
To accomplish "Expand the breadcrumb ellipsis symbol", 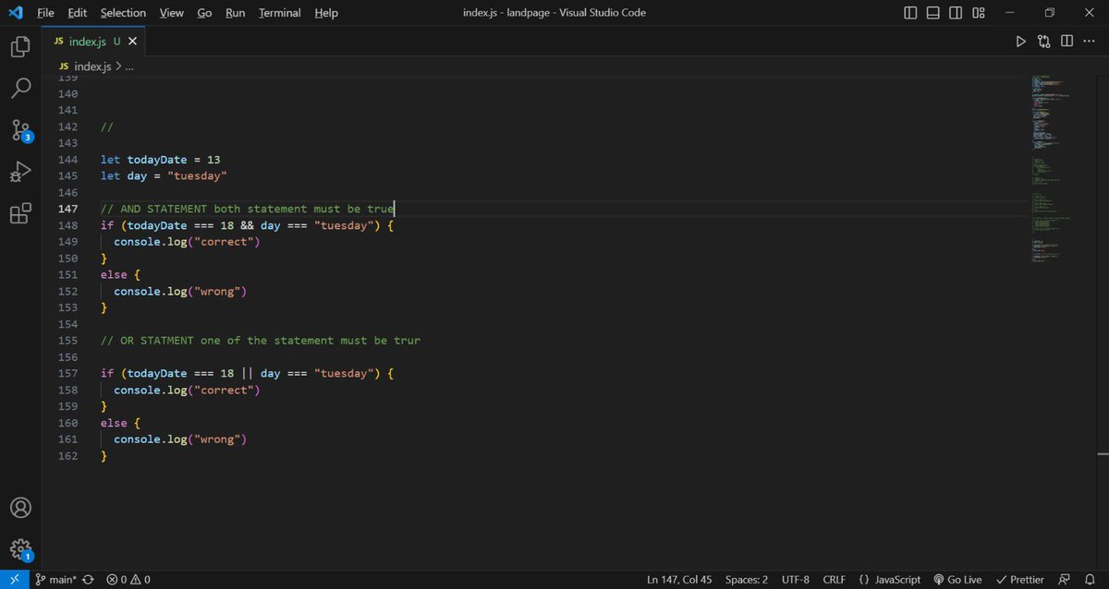I will pyautogui.click(x=129, y=67).
